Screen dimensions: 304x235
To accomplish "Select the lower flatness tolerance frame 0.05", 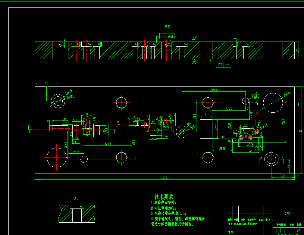I will [224, 65].
